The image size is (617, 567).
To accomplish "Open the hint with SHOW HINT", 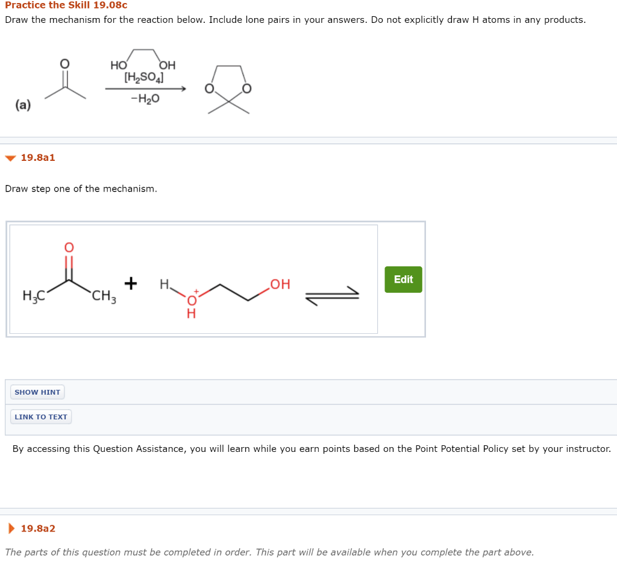I will point(37,392).
